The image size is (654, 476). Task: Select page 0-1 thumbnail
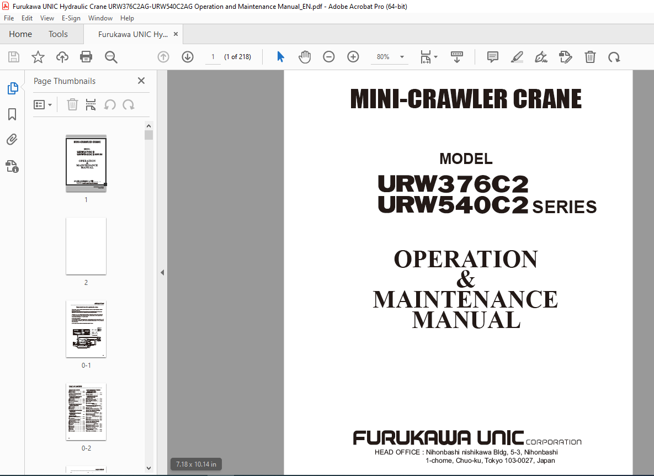click(86, 329)
